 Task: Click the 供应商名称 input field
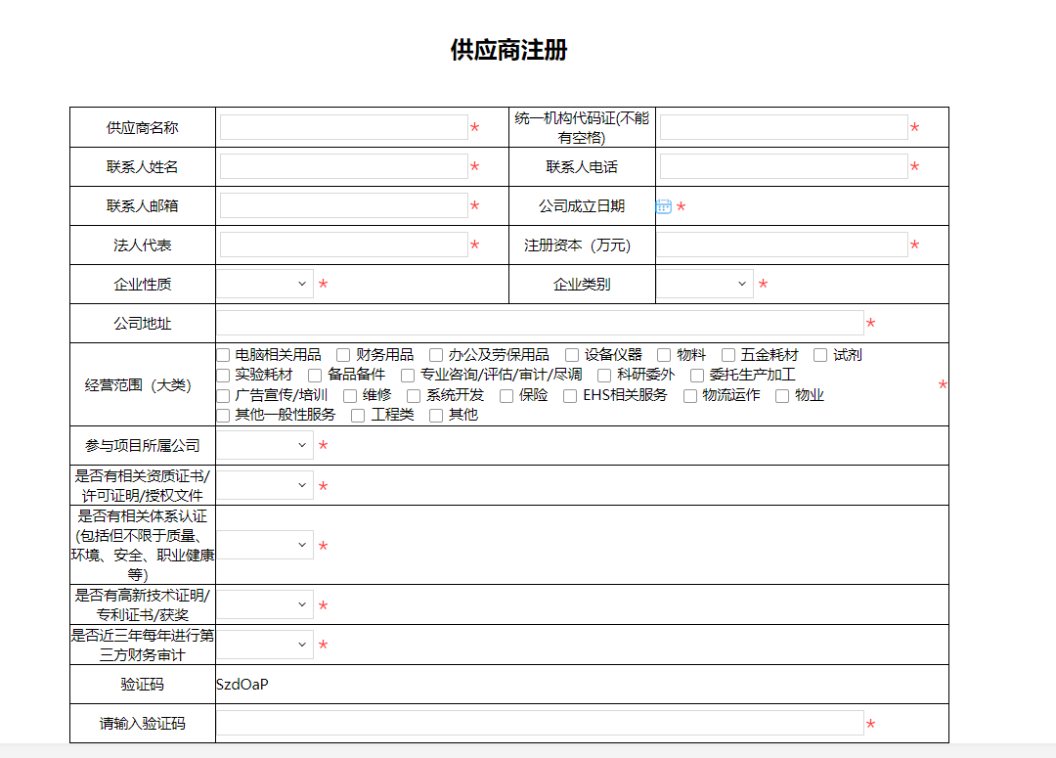343,127
